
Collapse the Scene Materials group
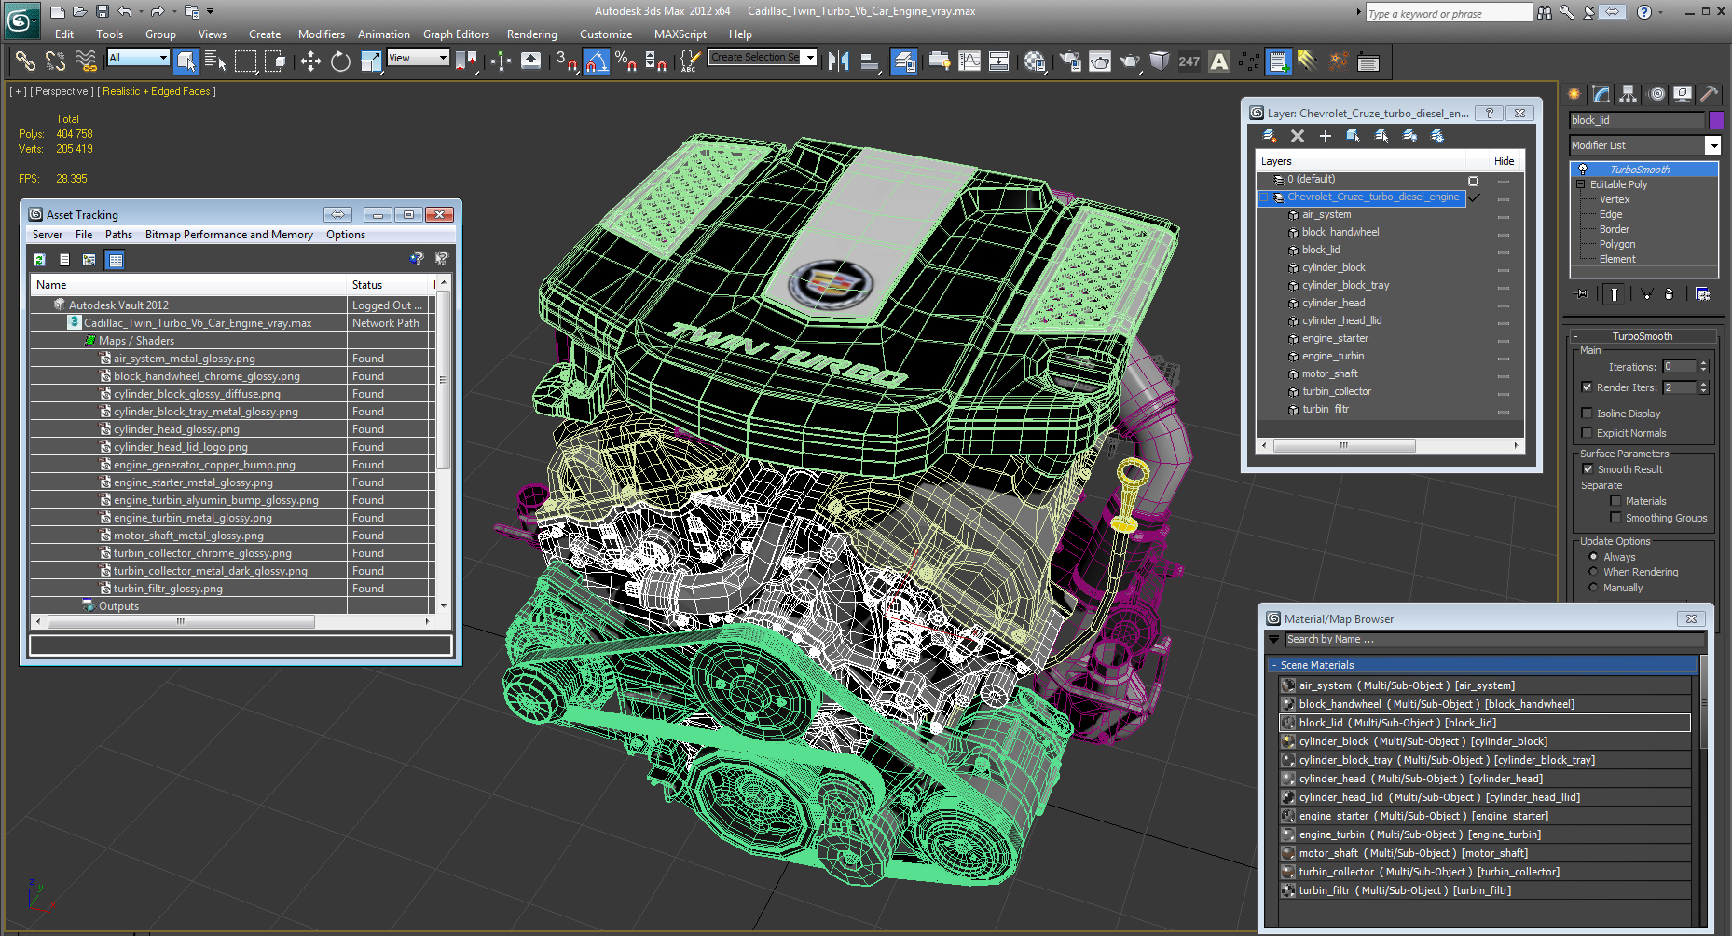click(x=1273, y=665)
